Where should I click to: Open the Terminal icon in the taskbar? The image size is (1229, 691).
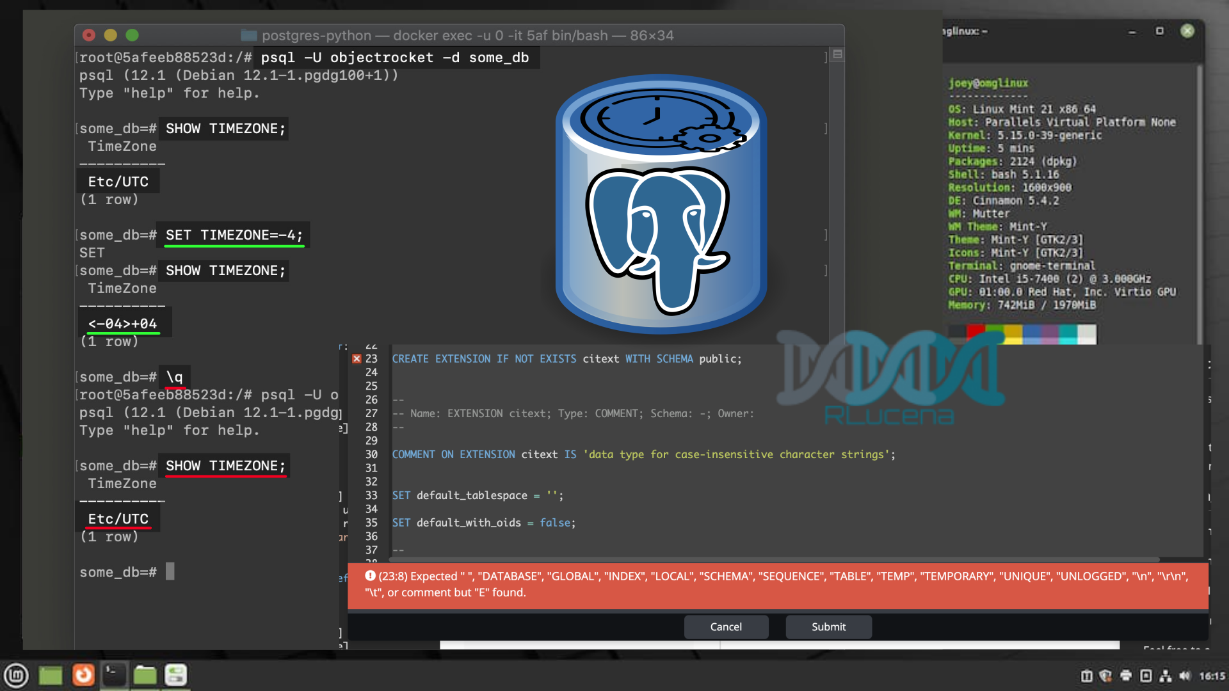pos(115,675)
